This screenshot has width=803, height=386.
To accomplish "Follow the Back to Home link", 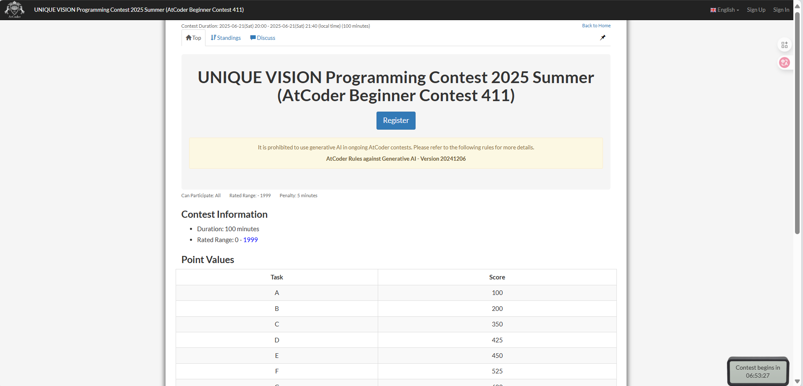I will point(596,26).
